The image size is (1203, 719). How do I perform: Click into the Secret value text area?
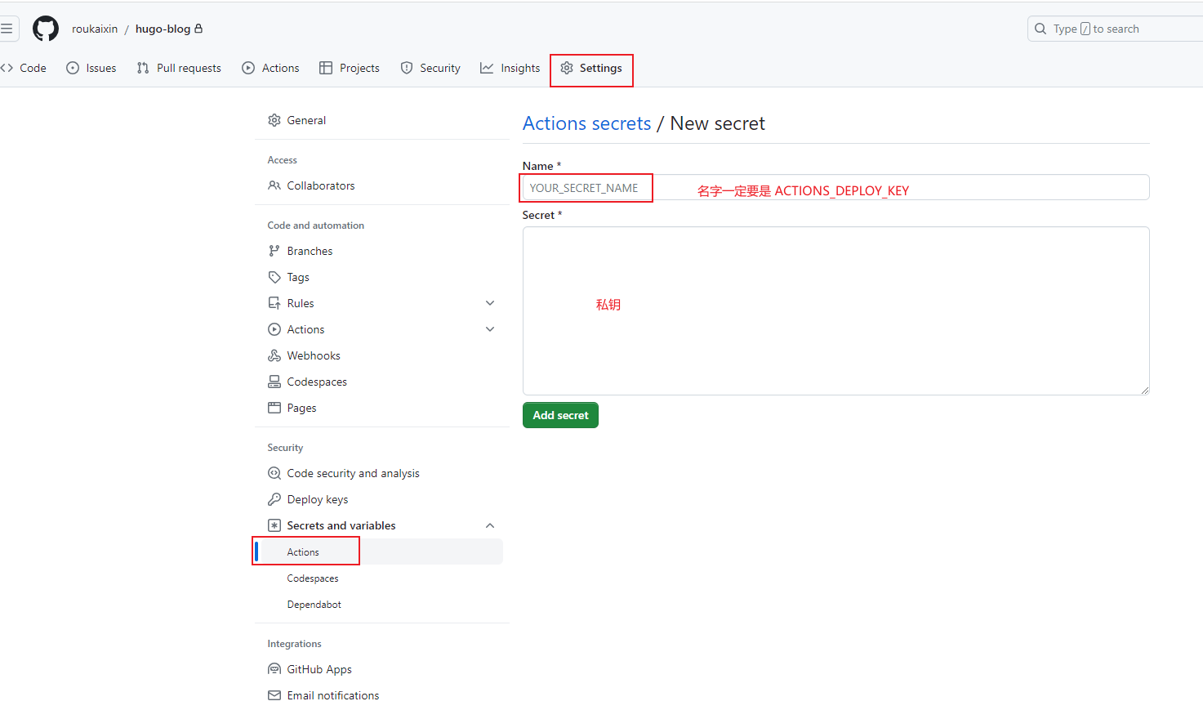point(835,310)
